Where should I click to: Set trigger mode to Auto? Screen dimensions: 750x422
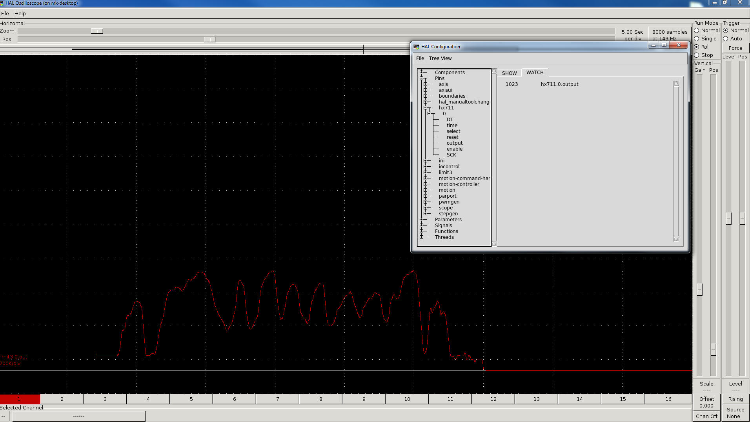pos(726,39)
